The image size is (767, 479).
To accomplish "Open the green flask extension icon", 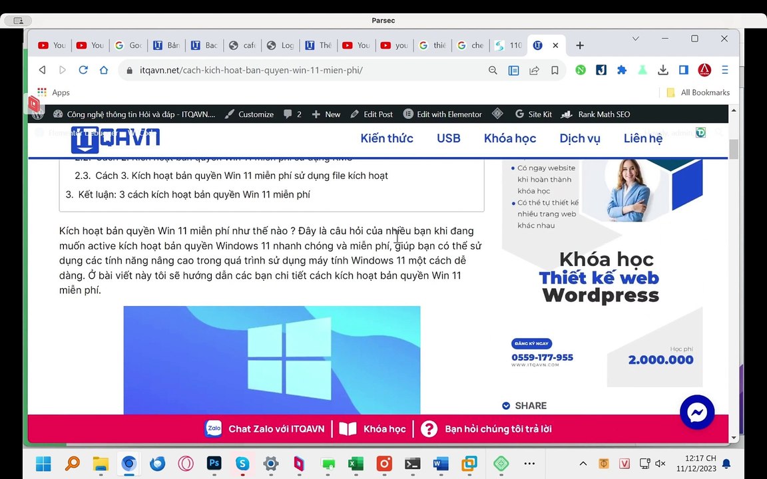I will pyautogui.click(x=642, y=70).
